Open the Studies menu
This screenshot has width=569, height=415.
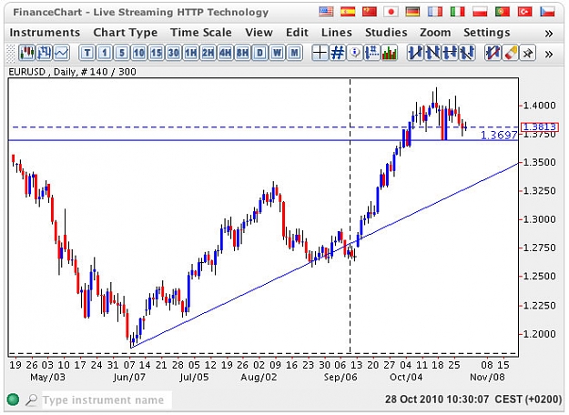[386, 33]
